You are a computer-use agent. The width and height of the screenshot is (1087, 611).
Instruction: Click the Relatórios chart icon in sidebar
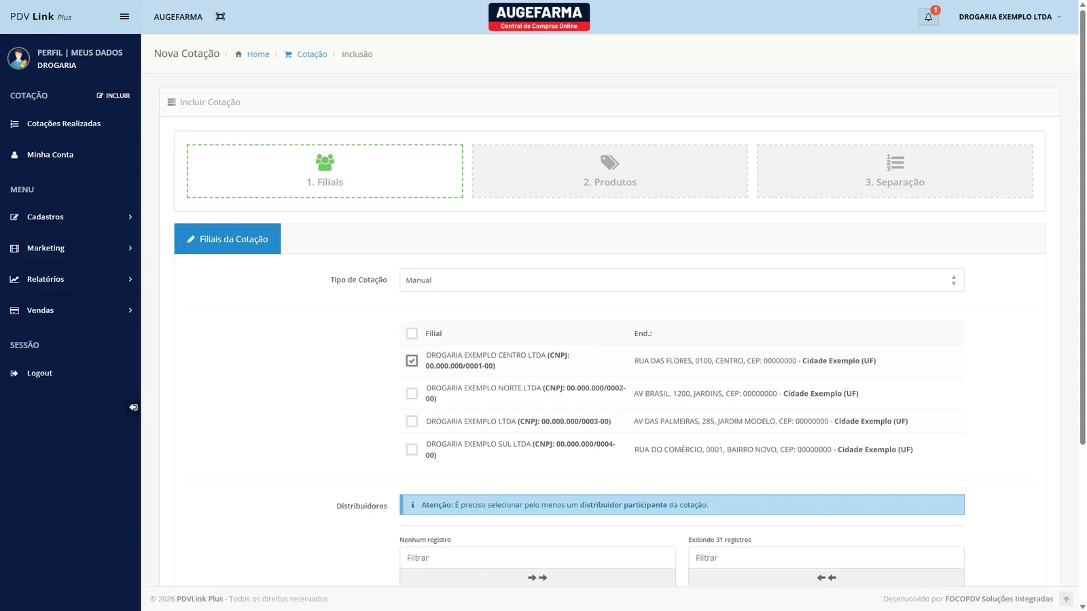(x=14, y=279)
